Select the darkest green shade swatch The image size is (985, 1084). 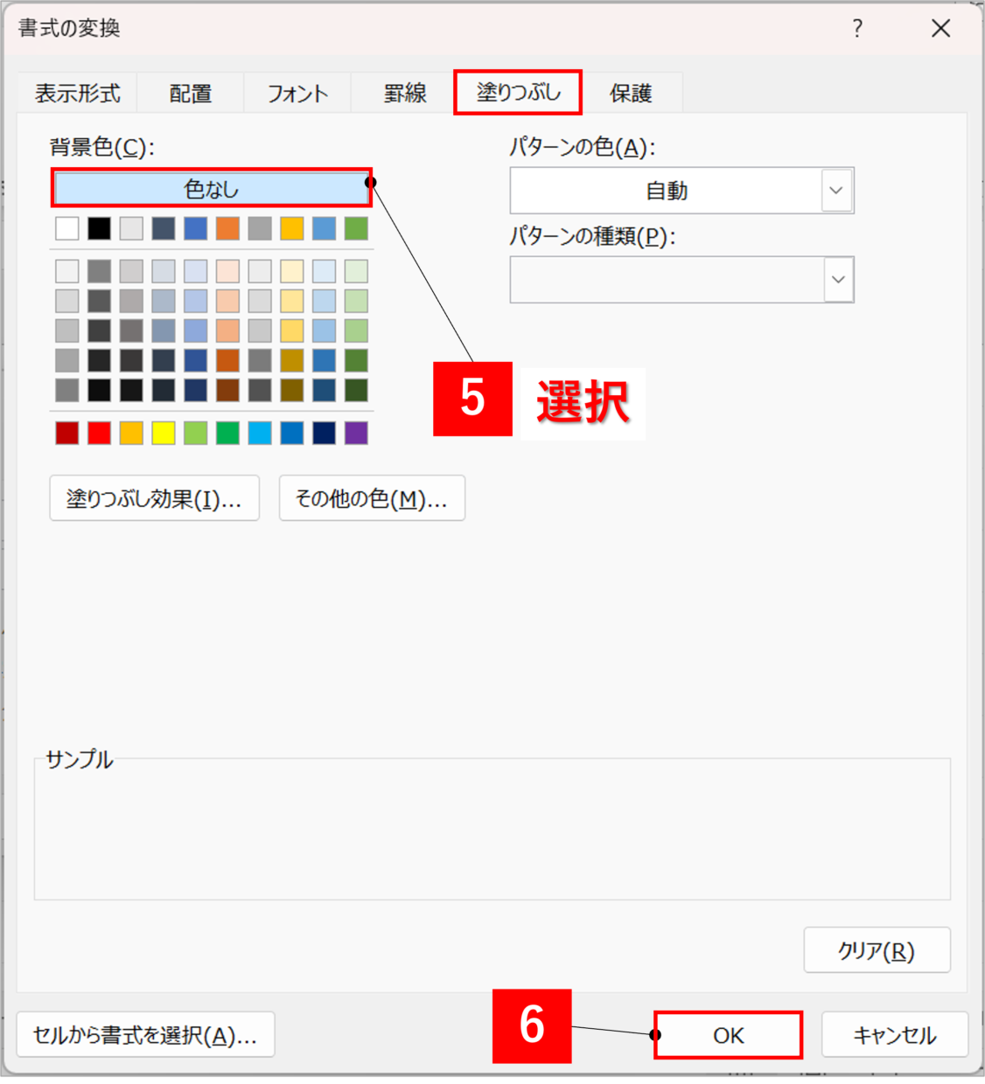356,390
